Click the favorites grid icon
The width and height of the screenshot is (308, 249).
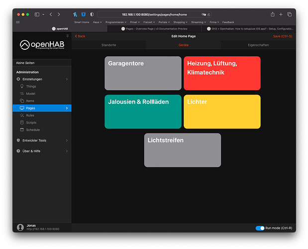[x=18, y=22]
